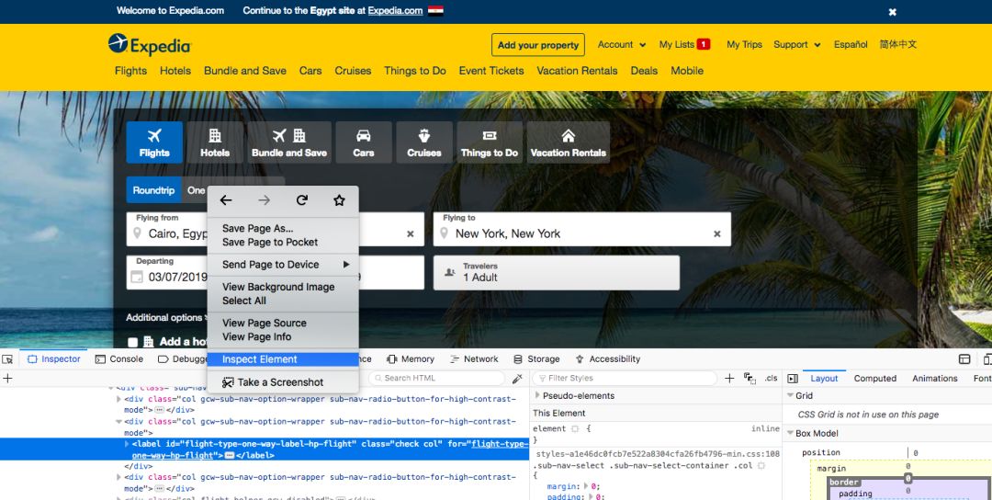Open the Expedia.com Egypt site link
Image resolution: width=992 pixels, height=500 pixels.
point(395,10)
